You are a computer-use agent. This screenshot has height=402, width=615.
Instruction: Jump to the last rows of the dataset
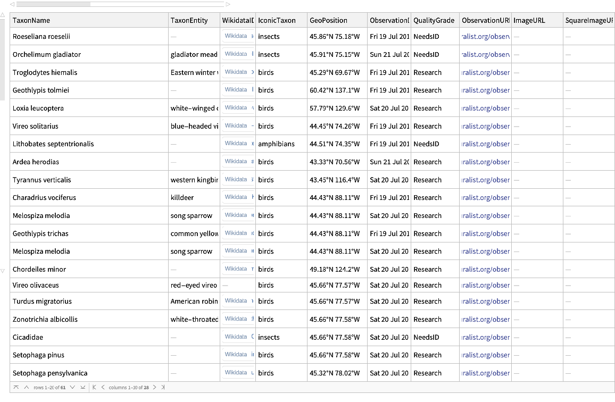(x=82, y=387)
